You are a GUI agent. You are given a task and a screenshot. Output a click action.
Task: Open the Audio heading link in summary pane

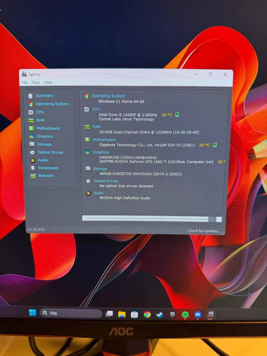[x=98, y=193]
